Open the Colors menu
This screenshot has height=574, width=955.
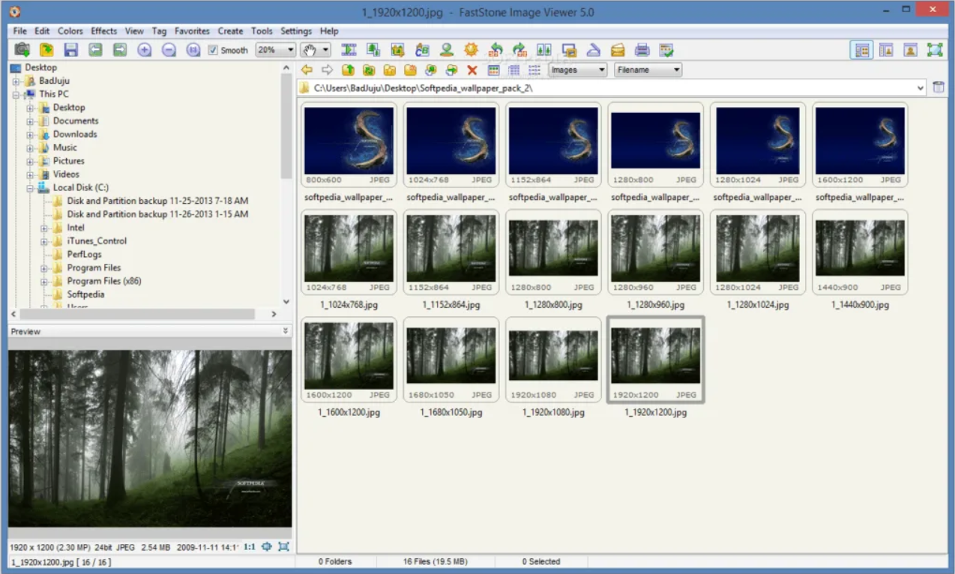(x=70, y=31)
